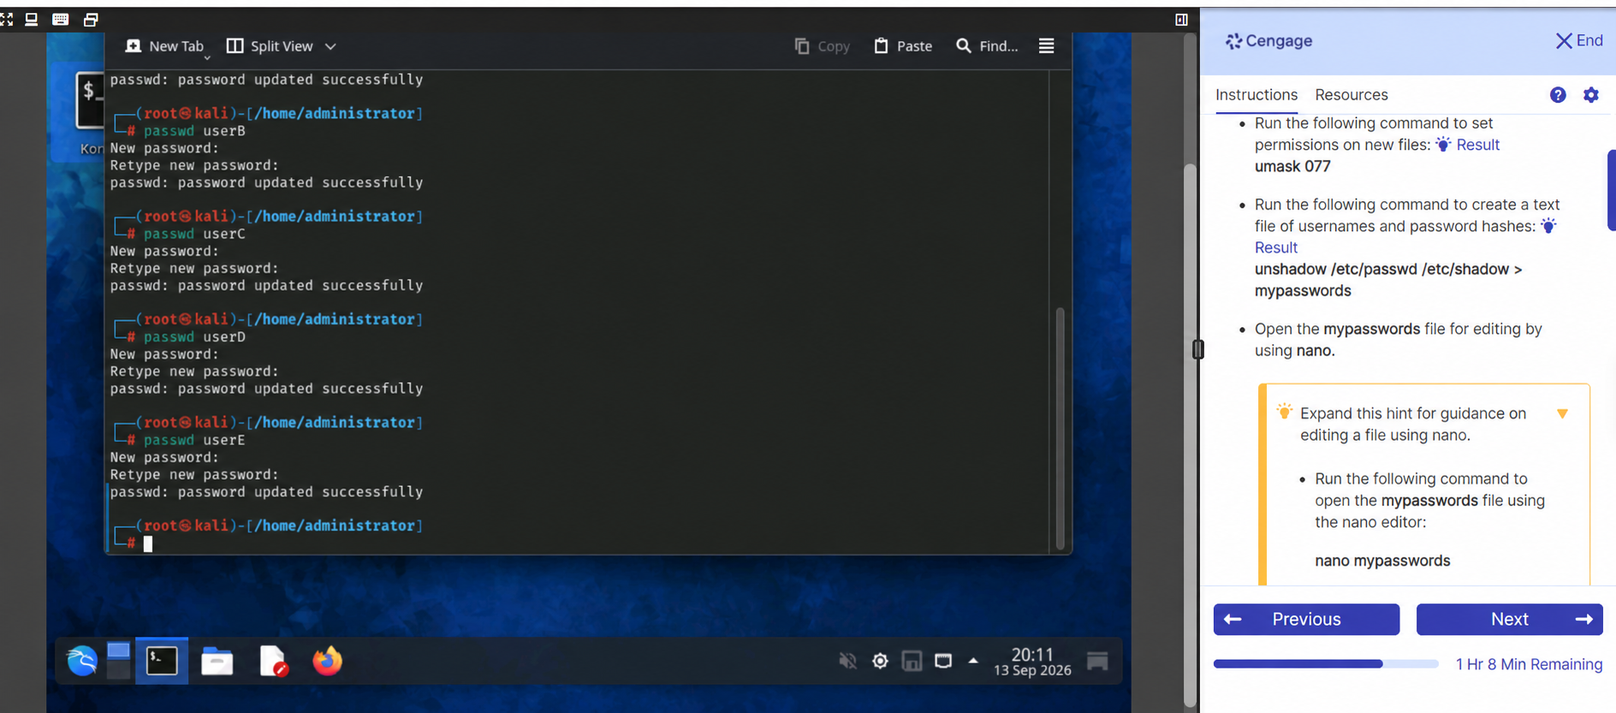End the lab session with the End button
Screen dimensions: 1616x713
(x=1579, y=40)
